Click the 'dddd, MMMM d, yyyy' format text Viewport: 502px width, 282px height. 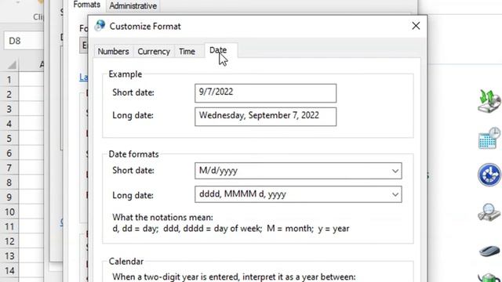pos(242,194)
